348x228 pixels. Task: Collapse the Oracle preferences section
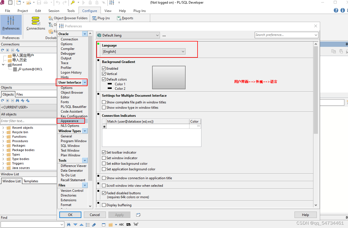[85, 34]
